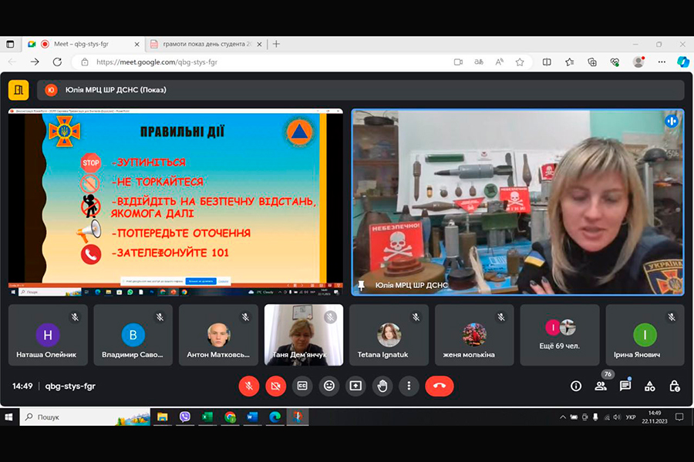
Task: Open the Ещё 69 чел. tile
Action: (x=560, y=335)
